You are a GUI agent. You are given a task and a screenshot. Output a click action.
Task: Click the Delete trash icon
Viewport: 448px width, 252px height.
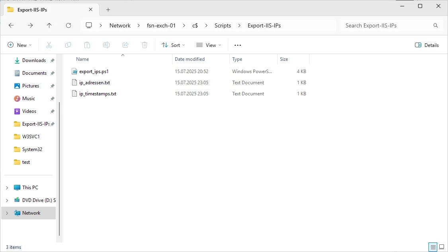[x=145, y=45]
